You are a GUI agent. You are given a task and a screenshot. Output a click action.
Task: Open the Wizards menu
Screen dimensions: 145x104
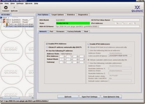29,4
